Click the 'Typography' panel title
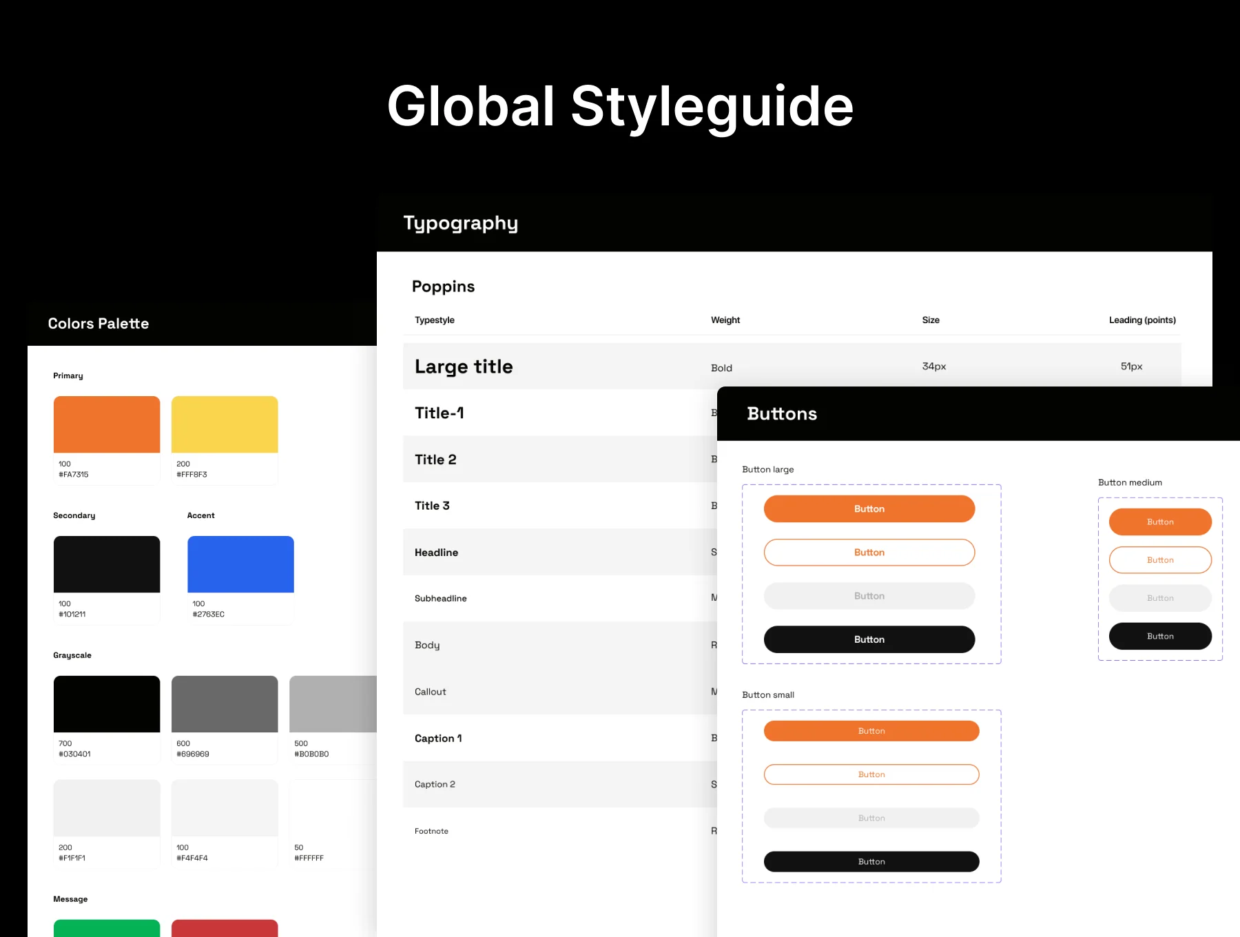This screenshot has height=937, width=1240. [461, 223]
